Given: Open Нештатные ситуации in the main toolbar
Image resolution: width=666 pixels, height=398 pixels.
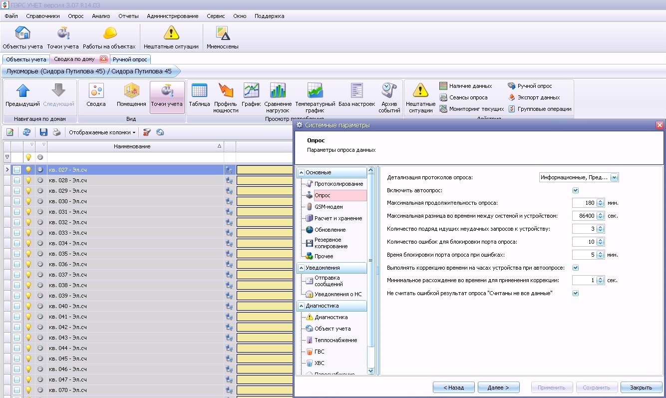Looking at the screenshot, I should 171,37.
